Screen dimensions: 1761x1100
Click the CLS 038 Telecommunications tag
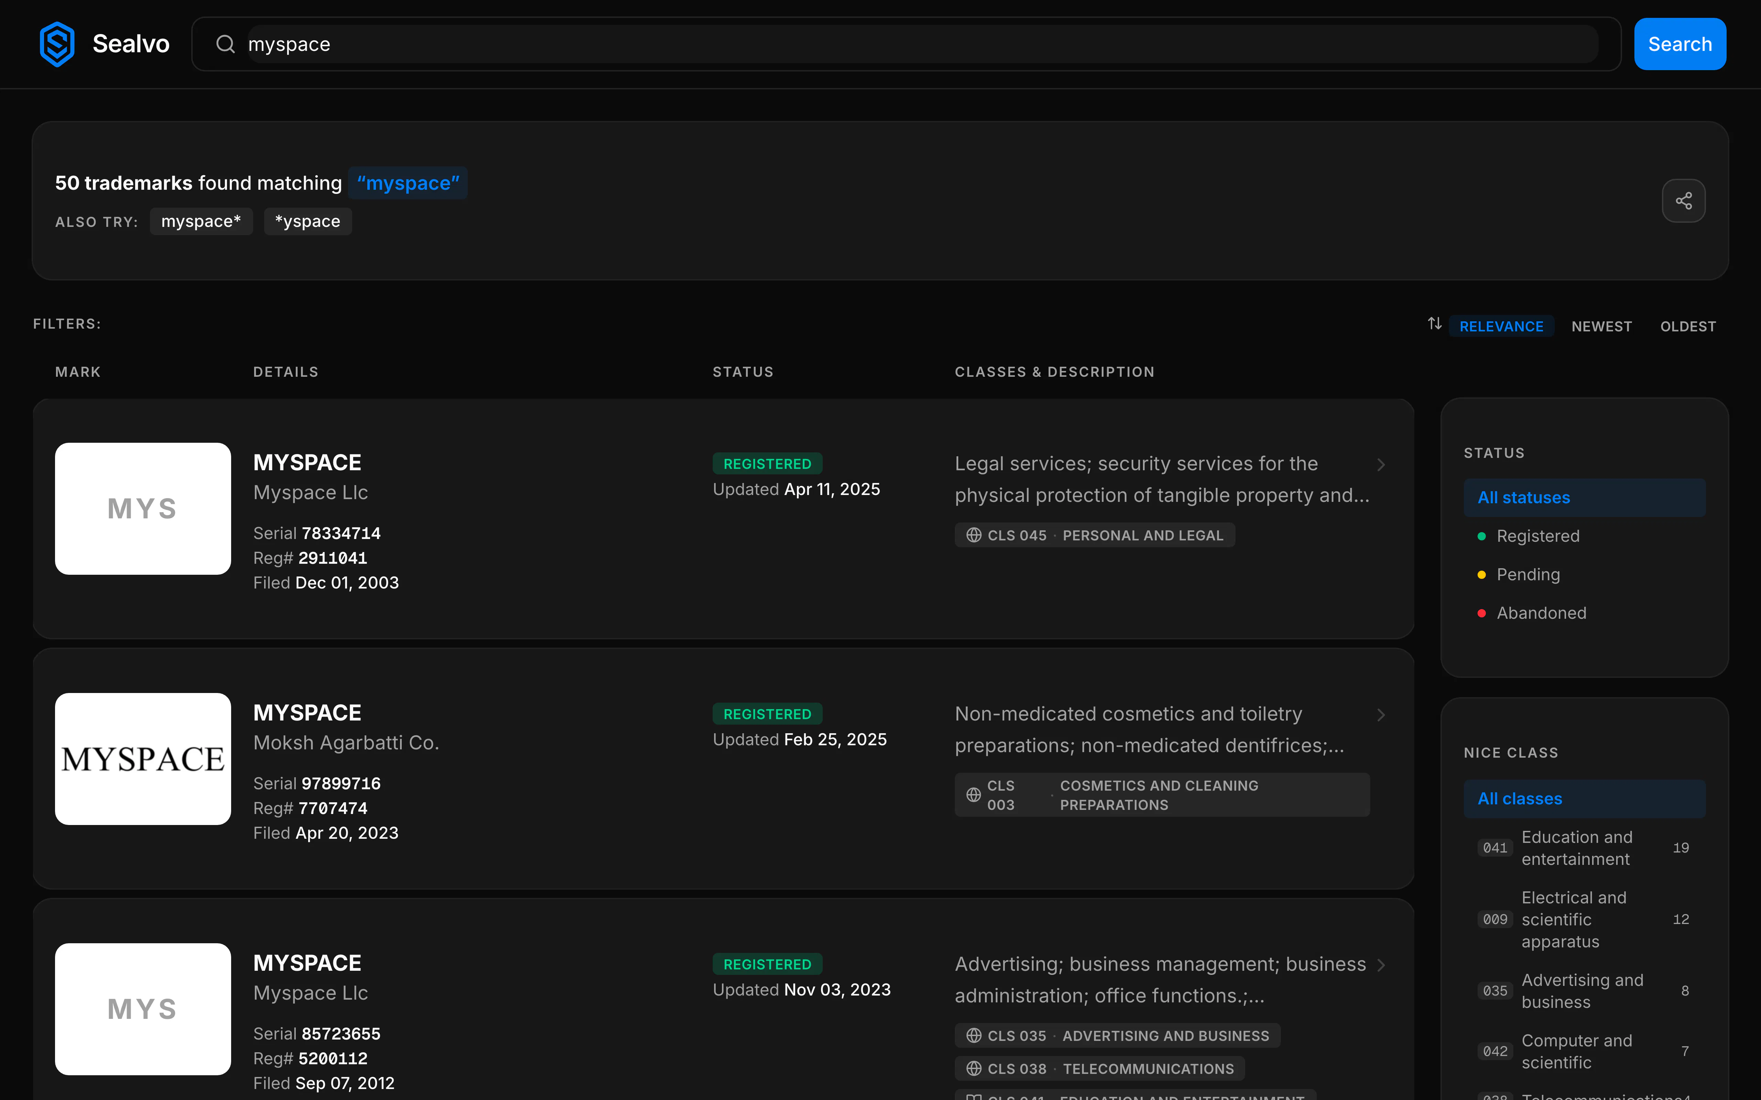point(1100,1069)
